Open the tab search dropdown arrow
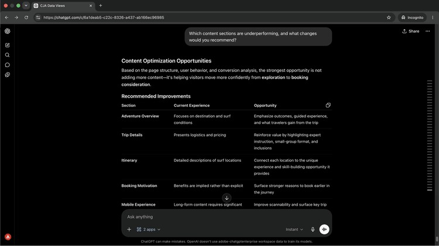Screen dimensions: 439x246 point(26,6)
